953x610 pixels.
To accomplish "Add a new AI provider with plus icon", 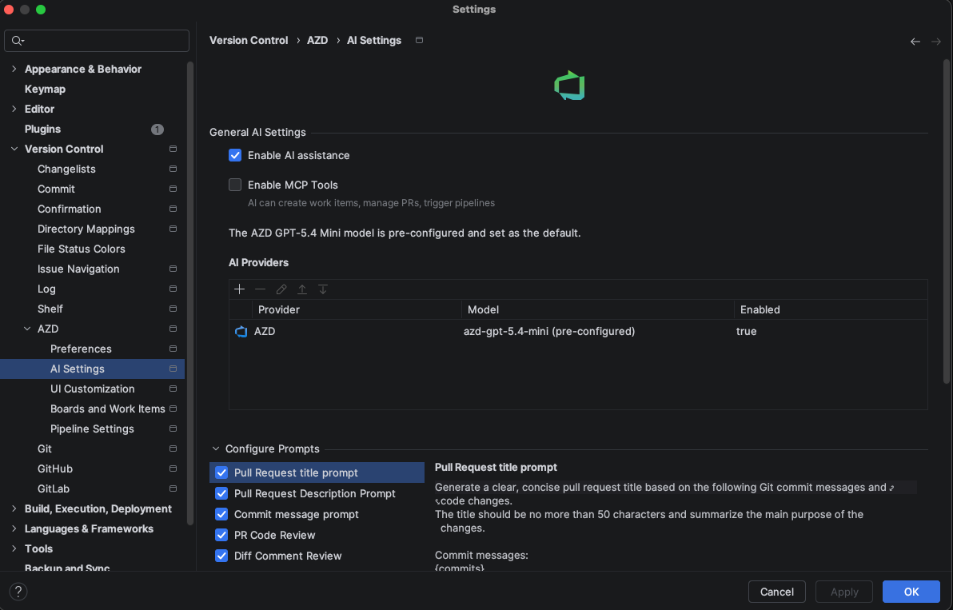I will coord(240,289).
